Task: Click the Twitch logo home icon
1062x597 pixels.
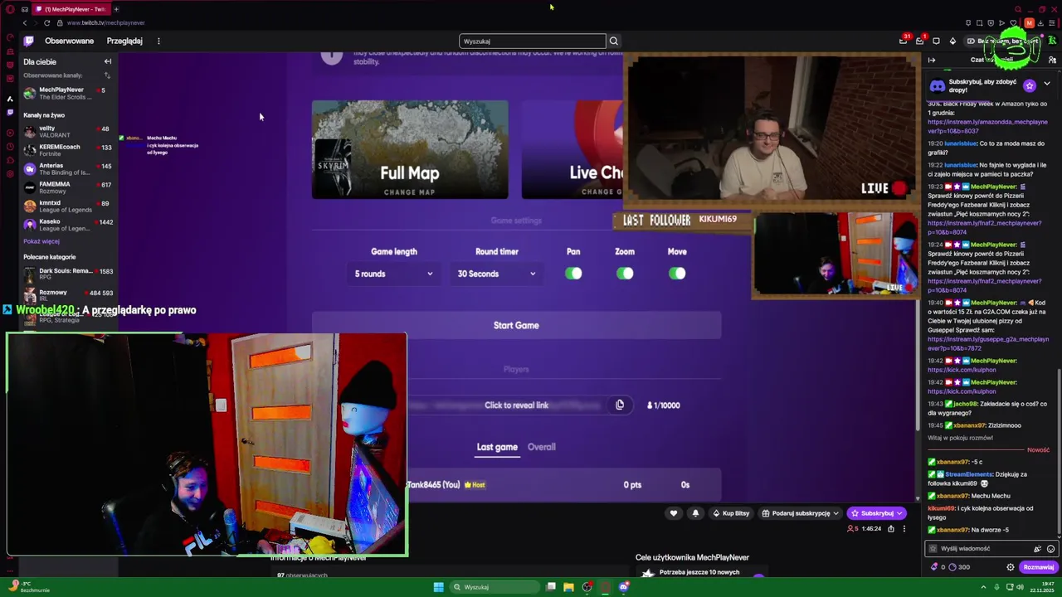Action: point(29,41)
